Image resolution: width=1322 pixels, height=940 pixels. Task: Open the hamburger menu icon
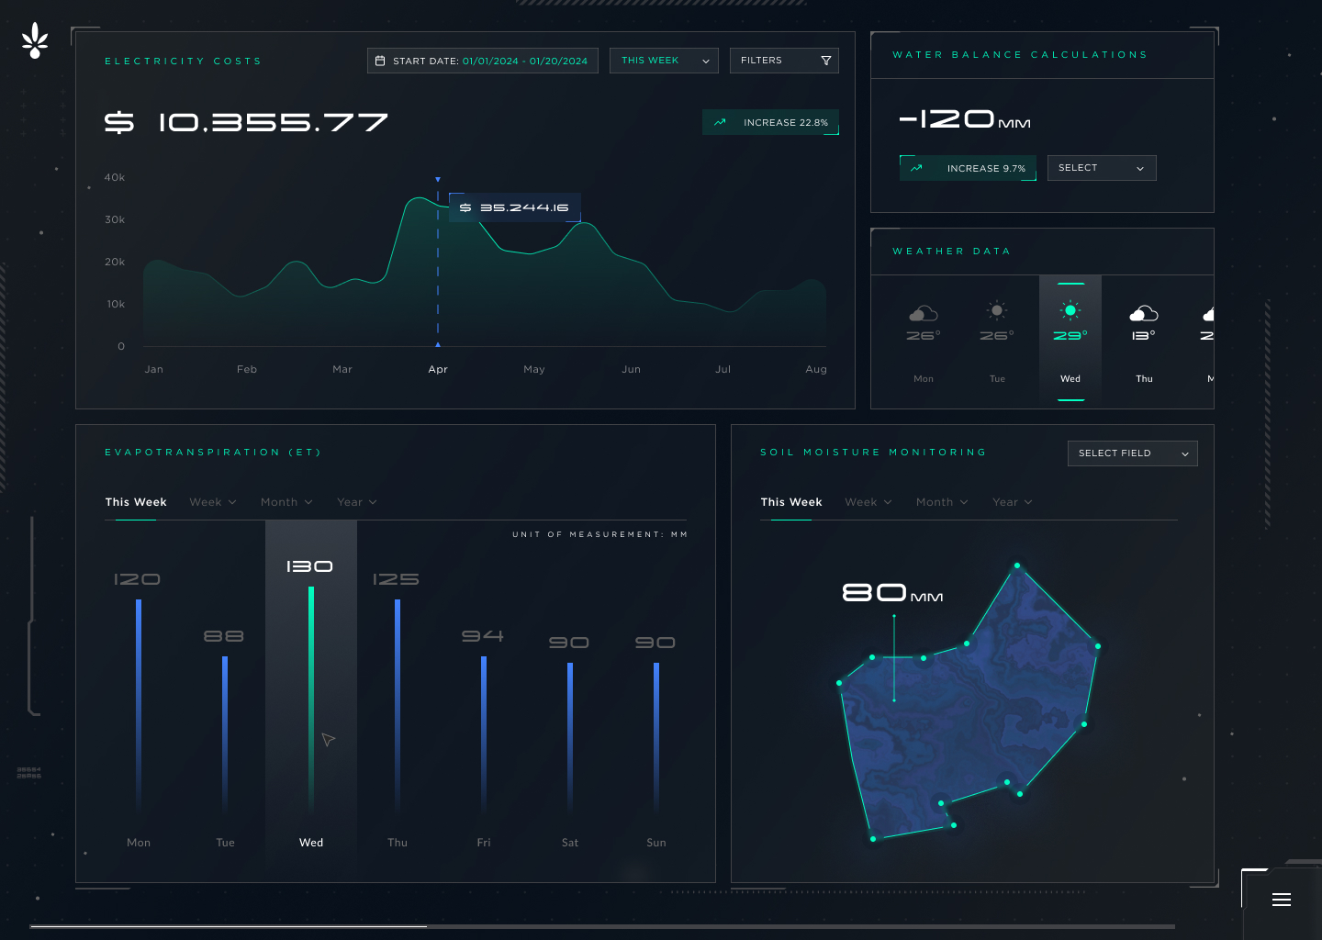(x=1282, y=900)
